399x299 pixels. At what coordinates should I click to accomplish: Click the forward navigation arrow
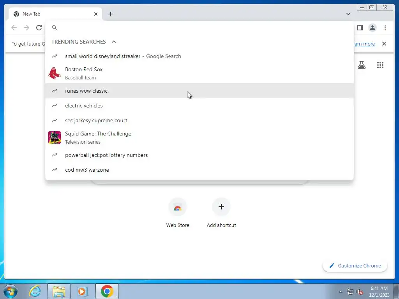(26, 28)
